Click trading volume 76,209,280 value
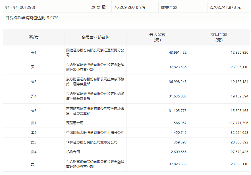Screen dimensions: 251x175 (x=130, y=7)
